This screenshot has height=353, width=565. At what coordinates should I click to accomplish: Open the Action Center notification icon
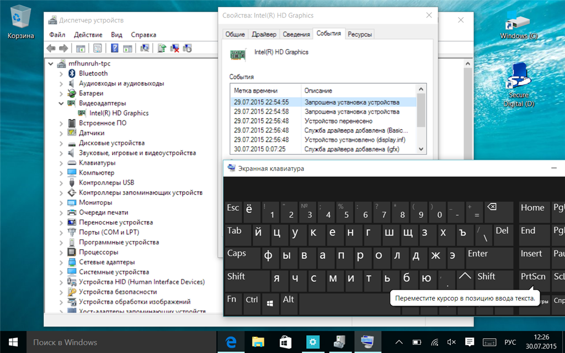point(469,342)
